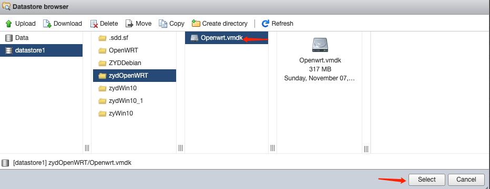Click the Copy label in the toolbar
Viewport: 490px width, 189px height.
click(177, 24)
